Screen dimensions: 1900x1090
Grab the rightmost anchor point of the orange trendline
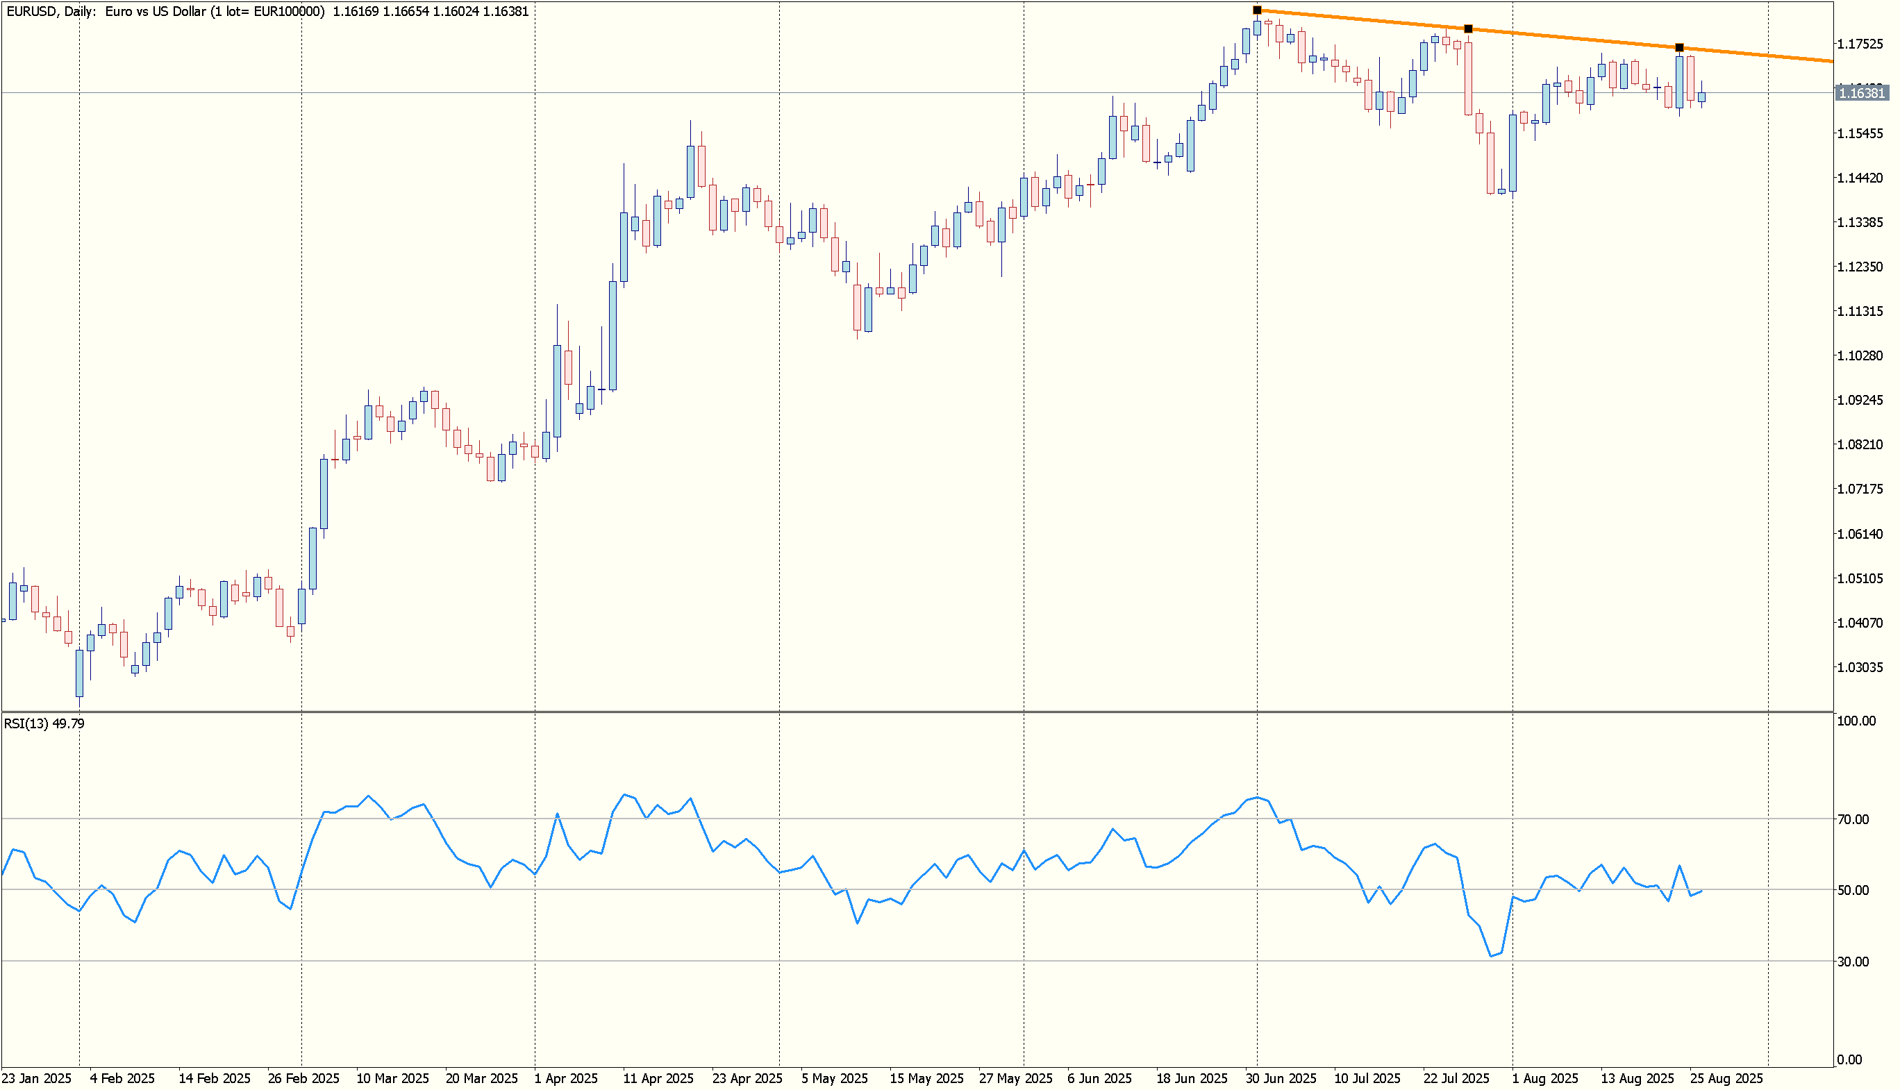click(1679, 48)
